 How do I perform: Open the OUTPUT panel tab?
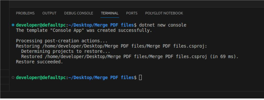point(49,13)
